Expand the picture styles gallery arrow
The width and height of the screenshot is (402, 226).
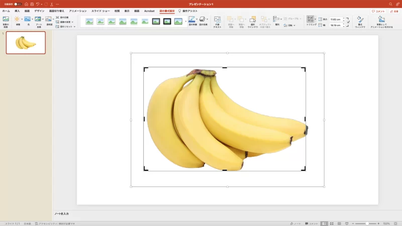click(x=186, y=22)
